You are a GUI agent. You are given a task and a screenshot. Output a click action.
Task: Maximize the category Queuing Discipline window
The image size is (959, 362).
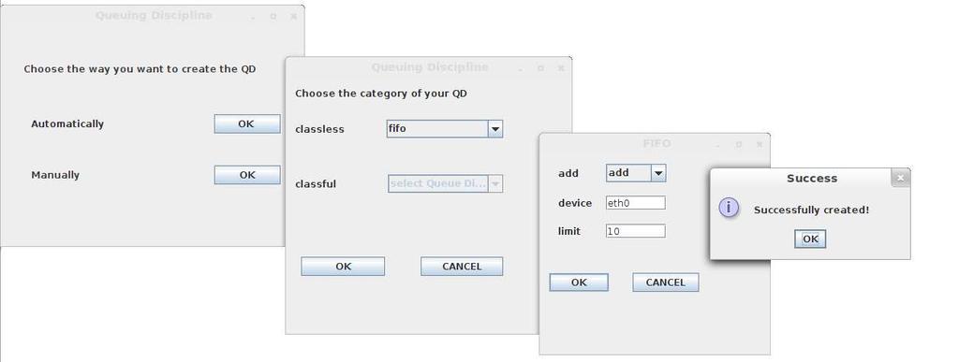tap(540, 68)
